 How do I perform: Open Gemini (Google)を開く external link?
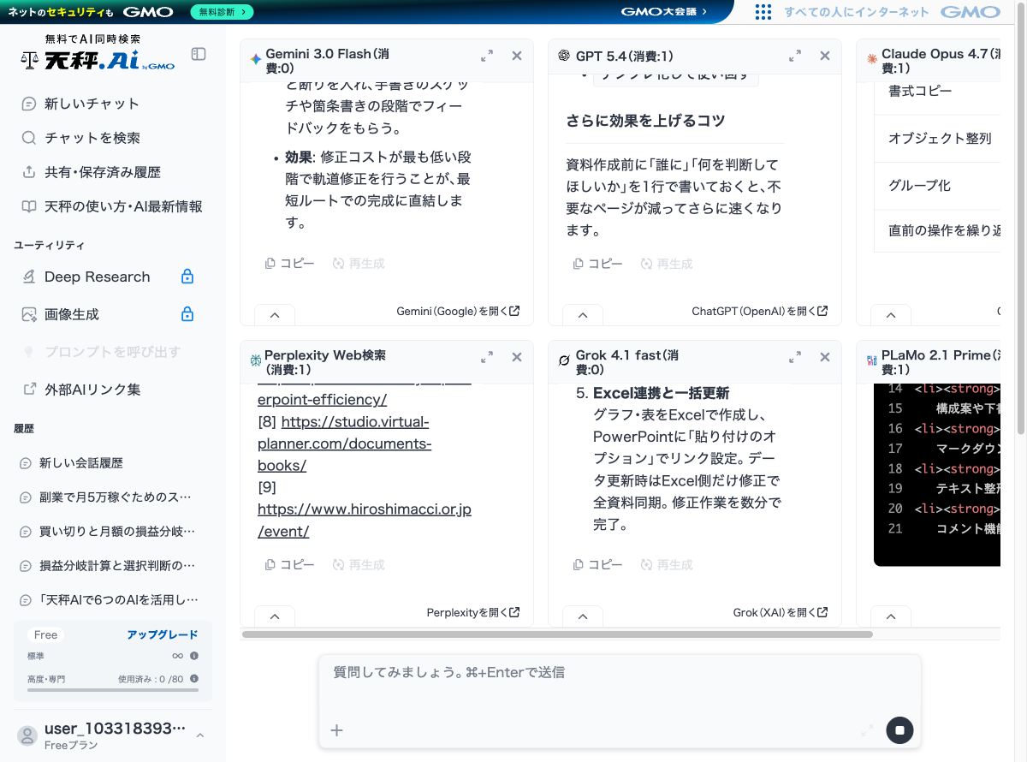458,312
